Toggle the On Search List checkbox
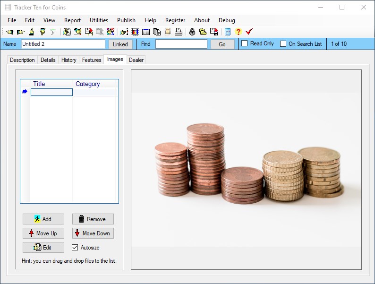 click(x=283, y=44)
